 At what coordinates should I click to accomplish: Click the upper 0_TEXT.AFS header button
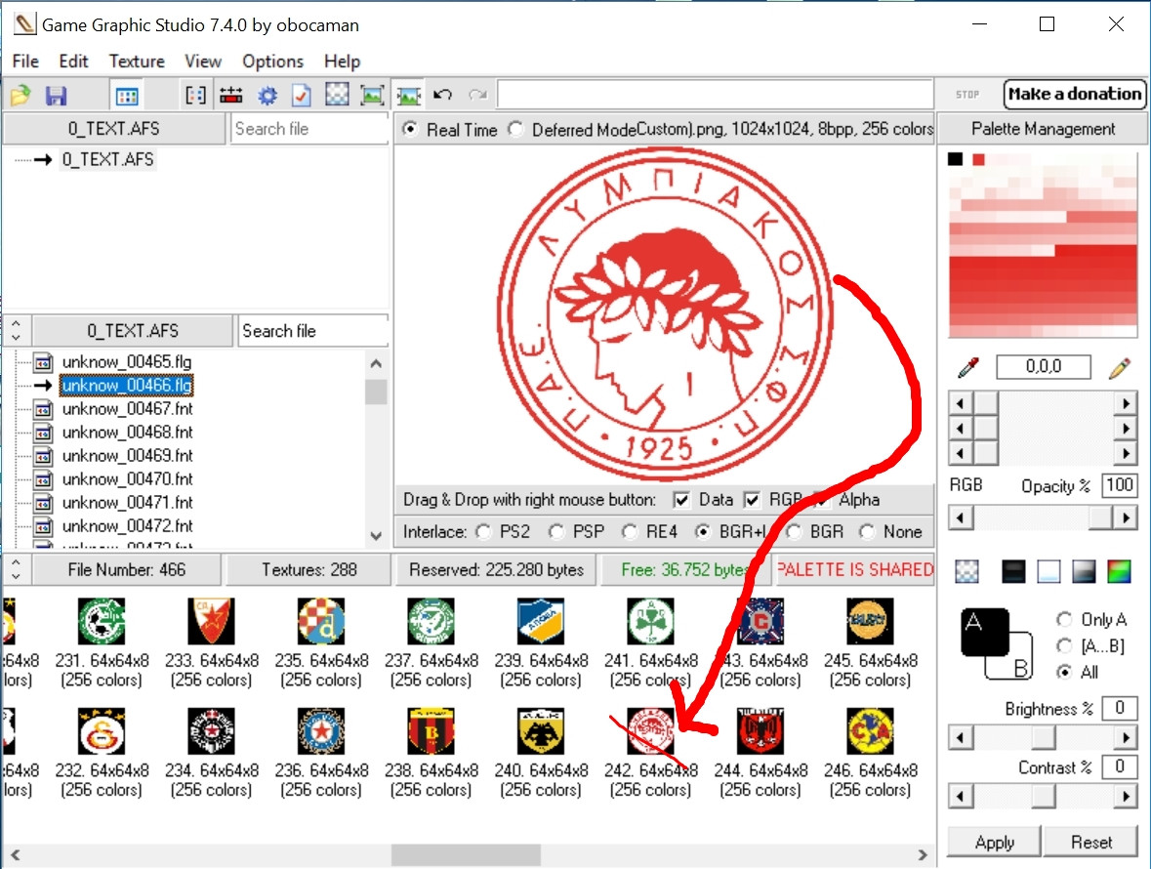114,129
